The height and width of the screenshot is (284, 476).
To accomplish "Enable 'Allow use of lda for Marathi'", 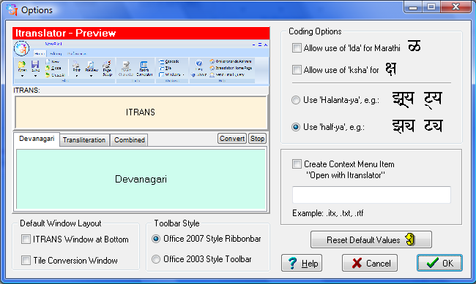I will pyautogui.click(x=297, y=48).
